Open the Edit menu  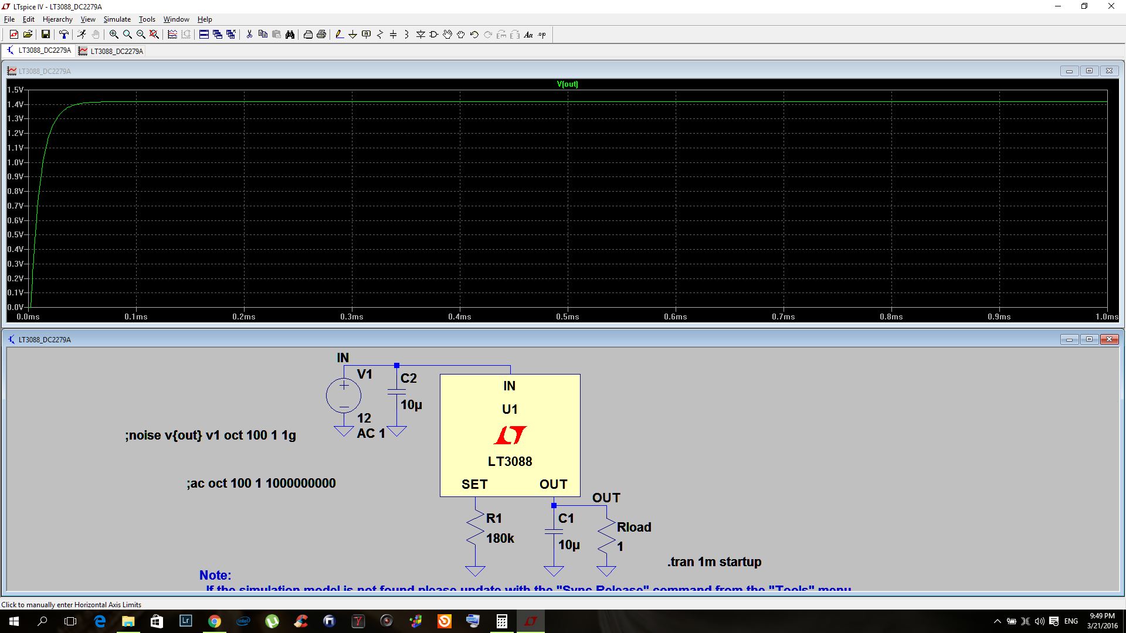(x=28, y=19)
